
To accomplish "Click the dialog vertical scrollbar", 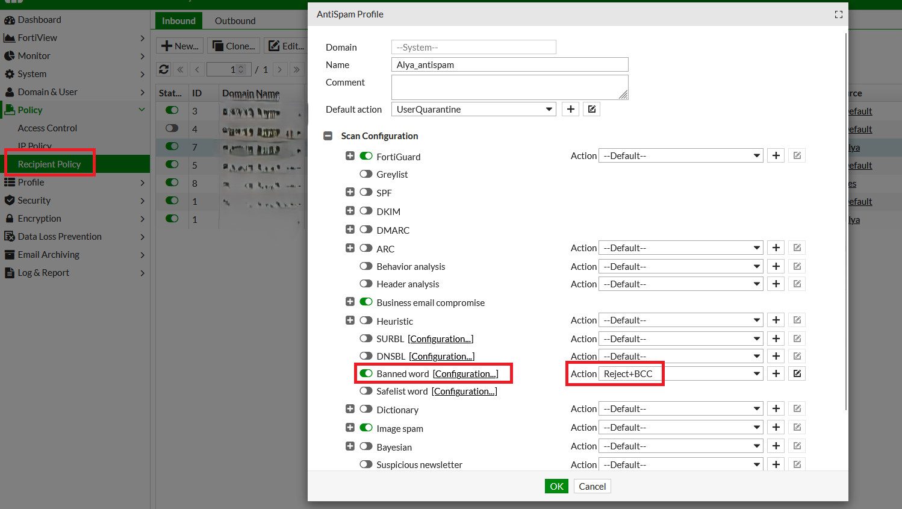I will click(846, 222).
